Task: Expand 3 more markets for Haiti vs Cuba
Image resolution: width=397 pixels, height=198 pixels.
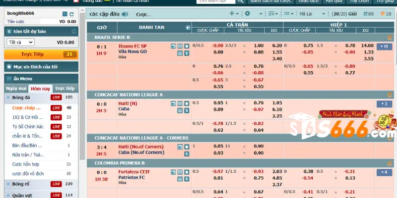Action: click(383, 104)
